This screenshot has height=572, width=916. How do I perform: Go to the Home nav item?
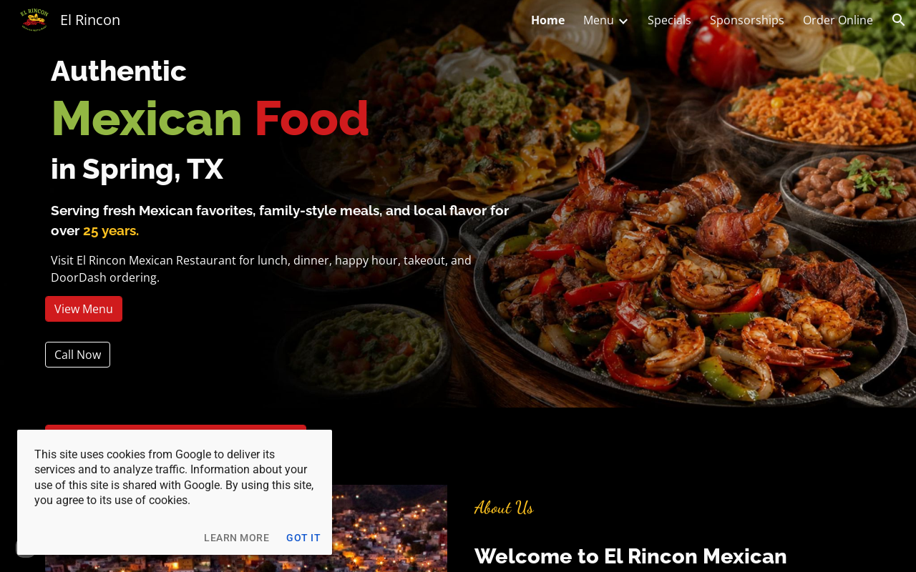(x=547, y=20)
